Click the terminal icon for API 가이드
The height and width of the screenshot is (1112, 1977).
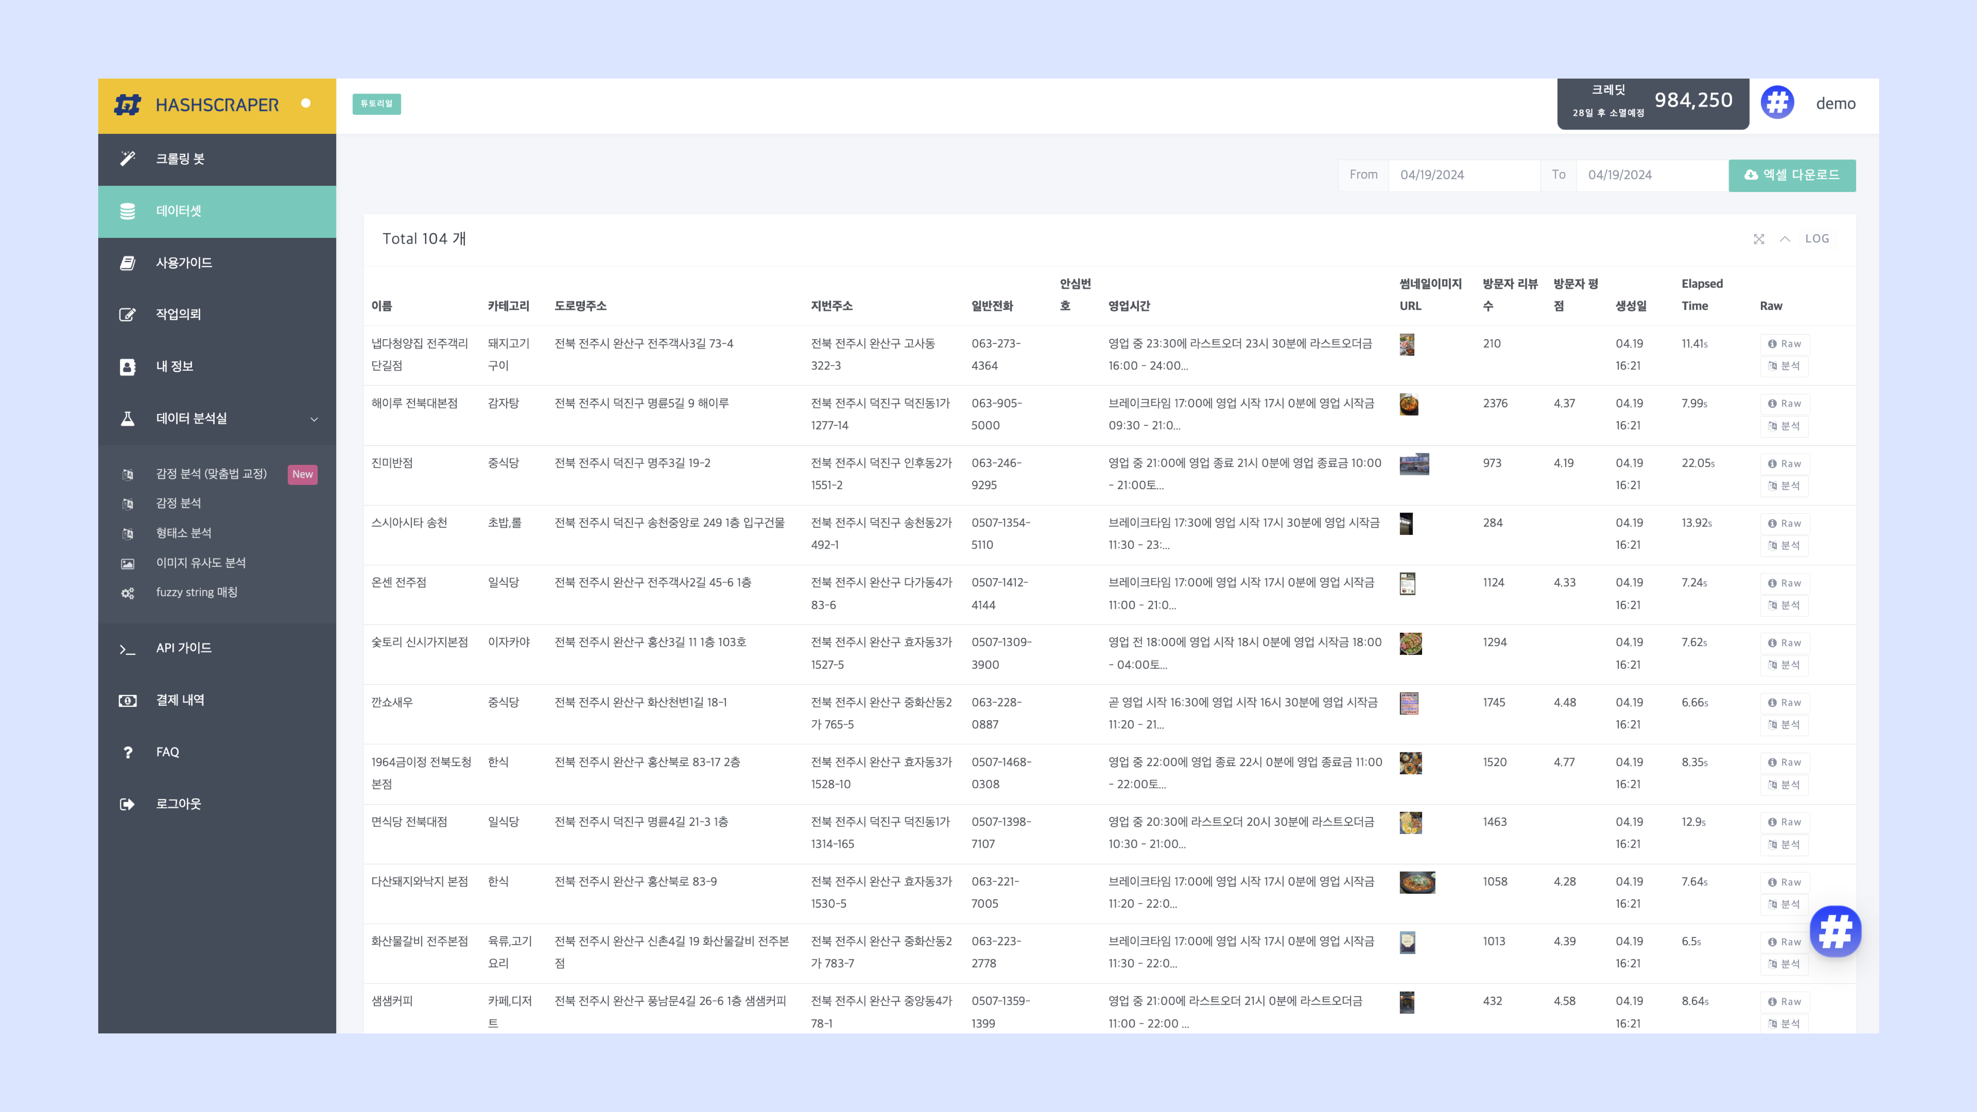(x=128, y=649)
